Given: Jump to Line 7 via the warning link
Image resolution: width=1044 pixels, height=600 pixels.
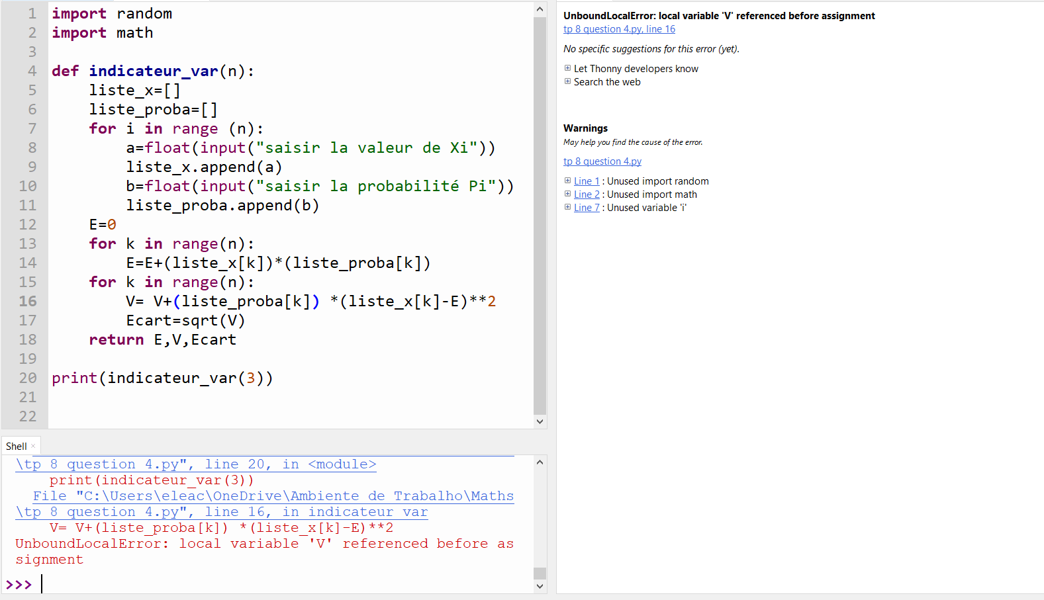Looking at the screenshot, I should [587, 208].
